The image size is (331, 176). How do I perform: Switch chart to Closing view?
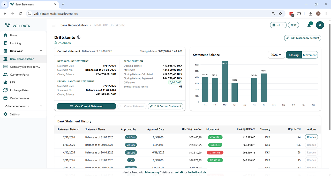(294, 55)
